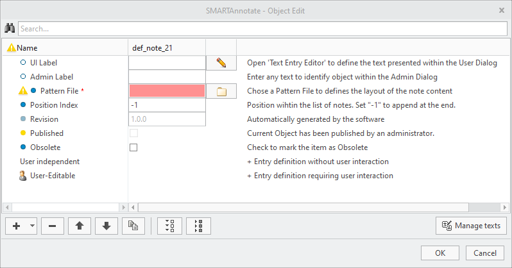The height and width of the screenshot is (268, 512).
Task: Click the expand all tree icon
Action: [169, 226]
